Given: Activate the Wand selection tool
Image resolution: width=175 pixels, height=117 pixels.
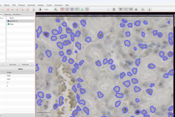Looking at the screenshot, I should 22,9.
